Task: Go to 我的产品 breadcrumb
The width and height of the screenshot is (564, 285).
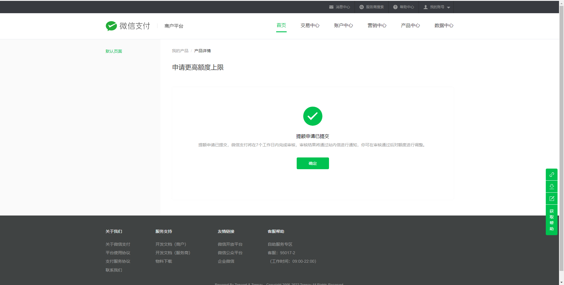Action: 180,51
